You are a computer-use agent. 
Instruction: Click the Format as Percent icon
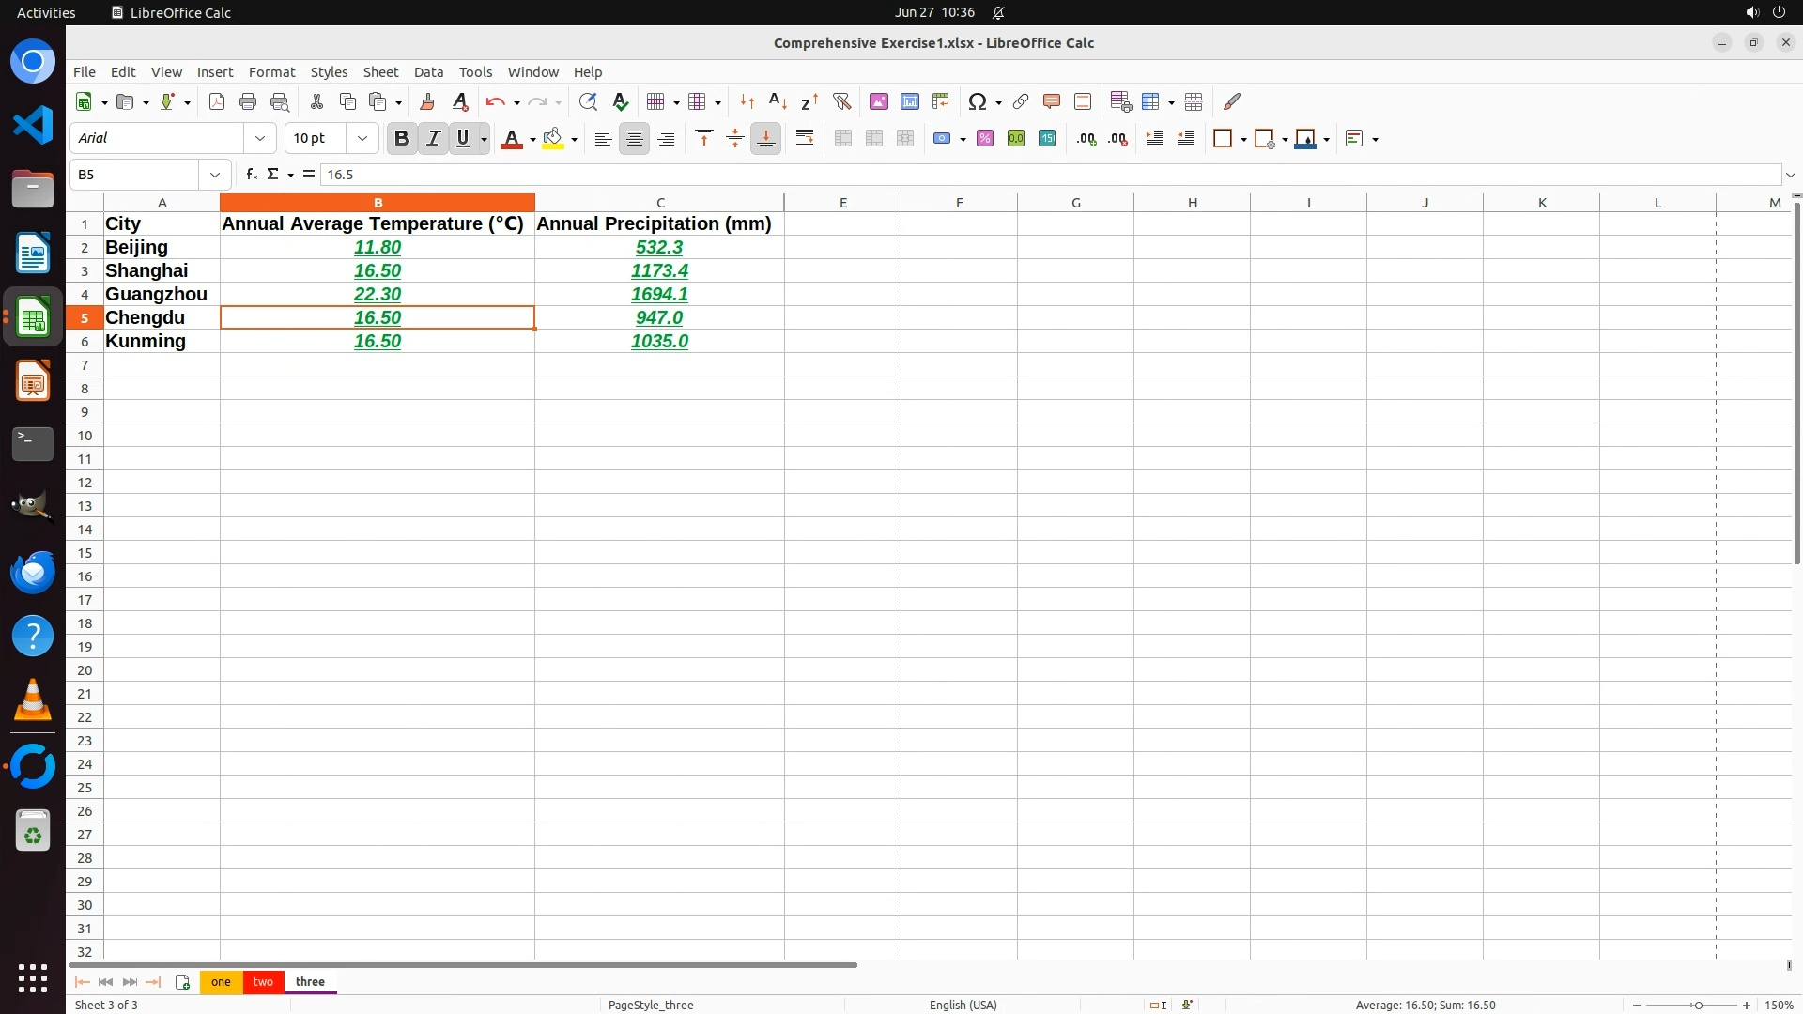[x=984, y=138]
